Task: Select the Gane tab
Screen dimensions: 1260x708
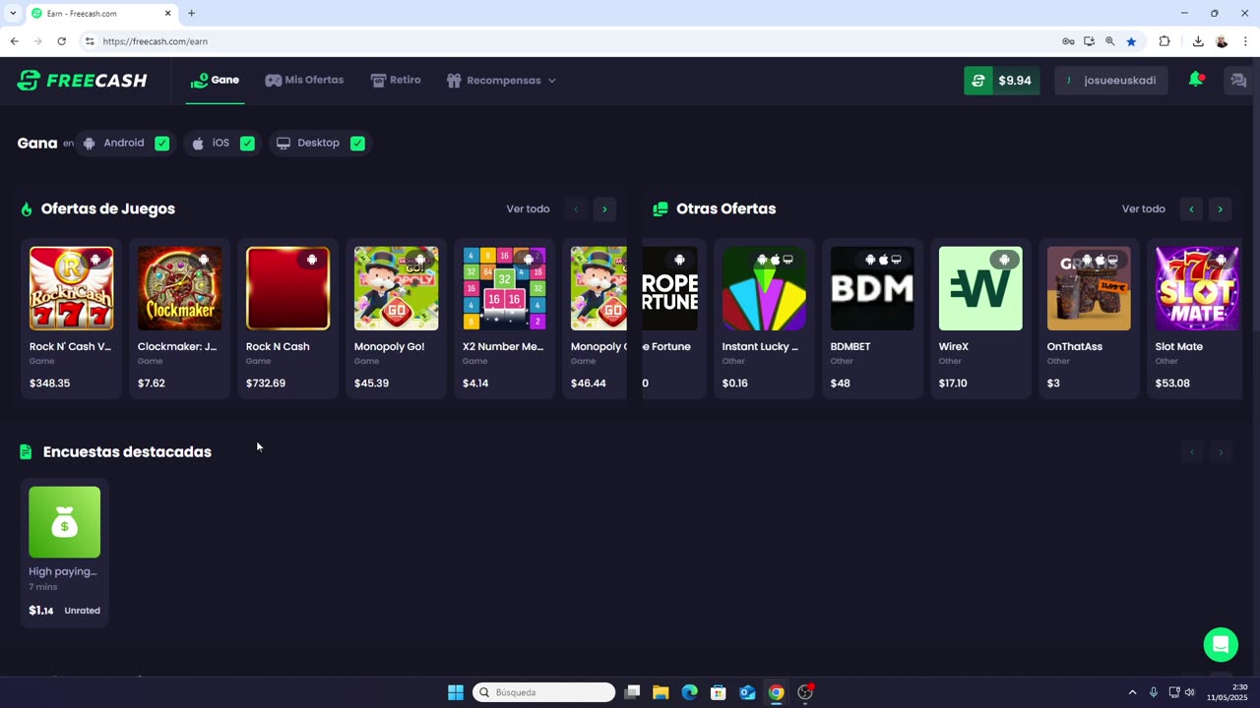Action: (x=215, y=80)
